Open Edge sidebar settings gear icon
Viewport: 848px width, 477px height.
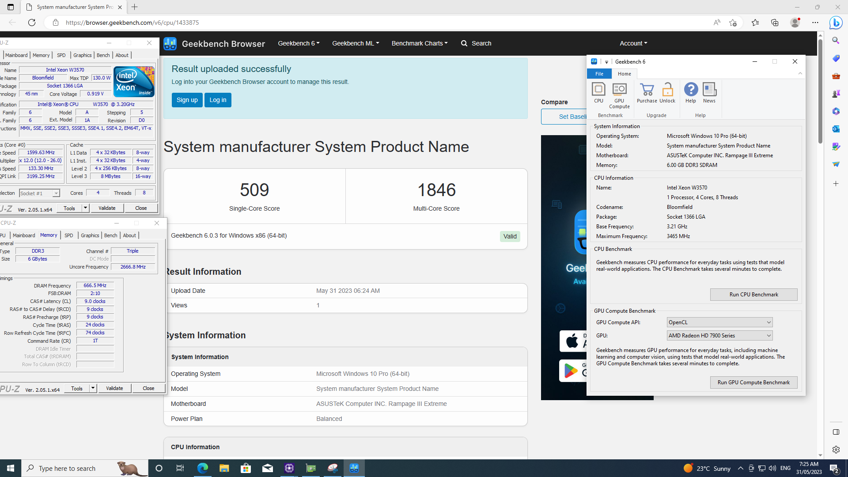[836, 450]
